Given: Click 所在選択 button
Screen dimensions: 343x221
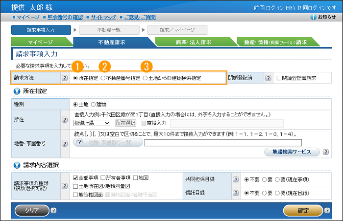Looking at the screenshot, I should 125,123.
